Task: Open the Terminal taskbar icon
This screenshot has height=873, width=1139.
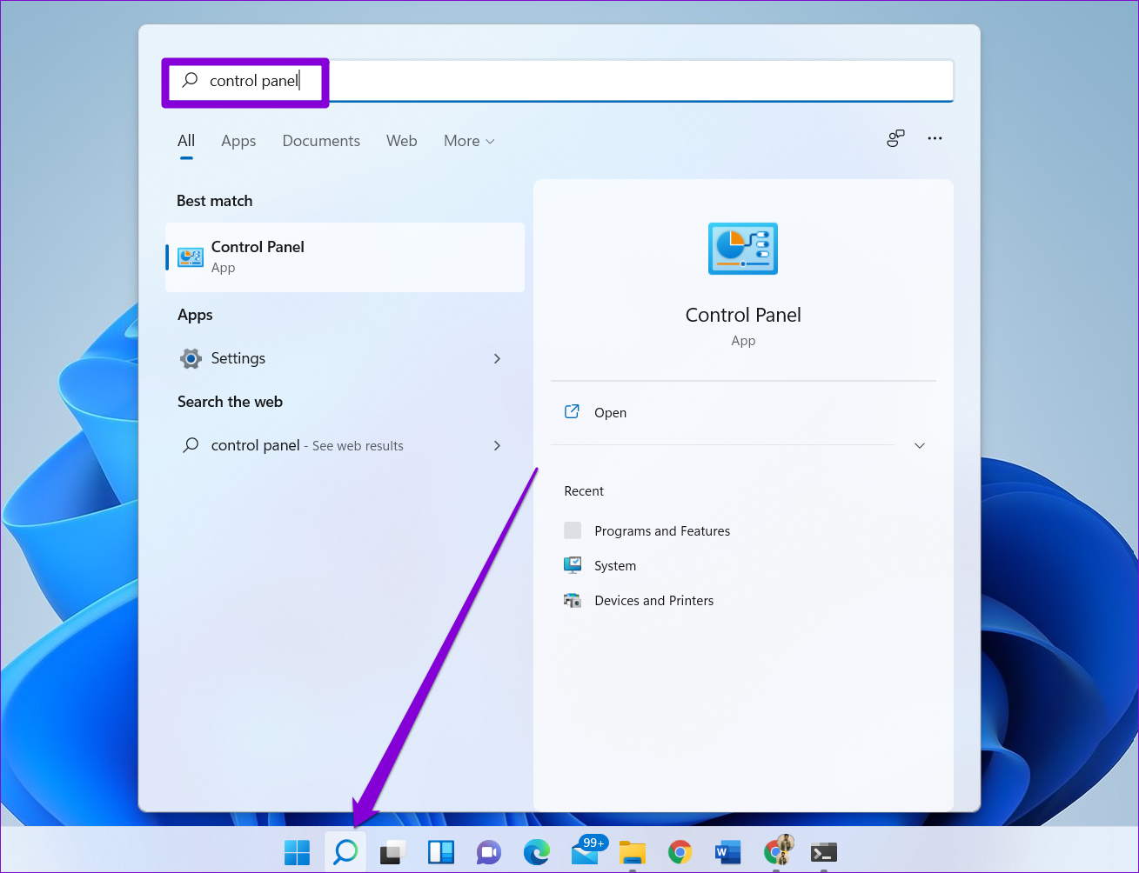Action: (x=823, y=852)
